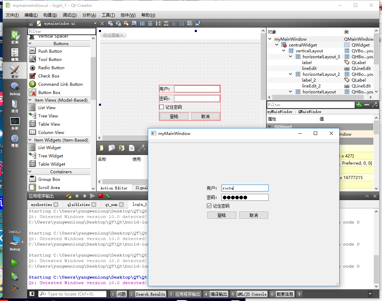Switch to the myshowtime output tab

click(x=41, y=205)
